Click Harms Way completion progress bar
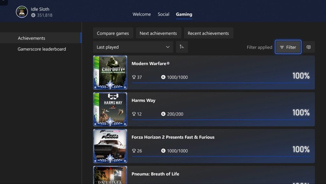326x184 pixels. click(221, 120)
